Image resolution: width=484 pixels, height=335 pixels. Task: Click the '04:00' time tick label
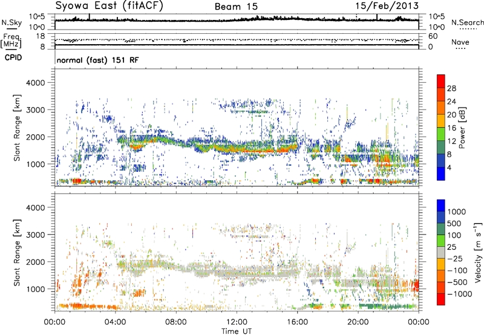(x=115, y=322)
